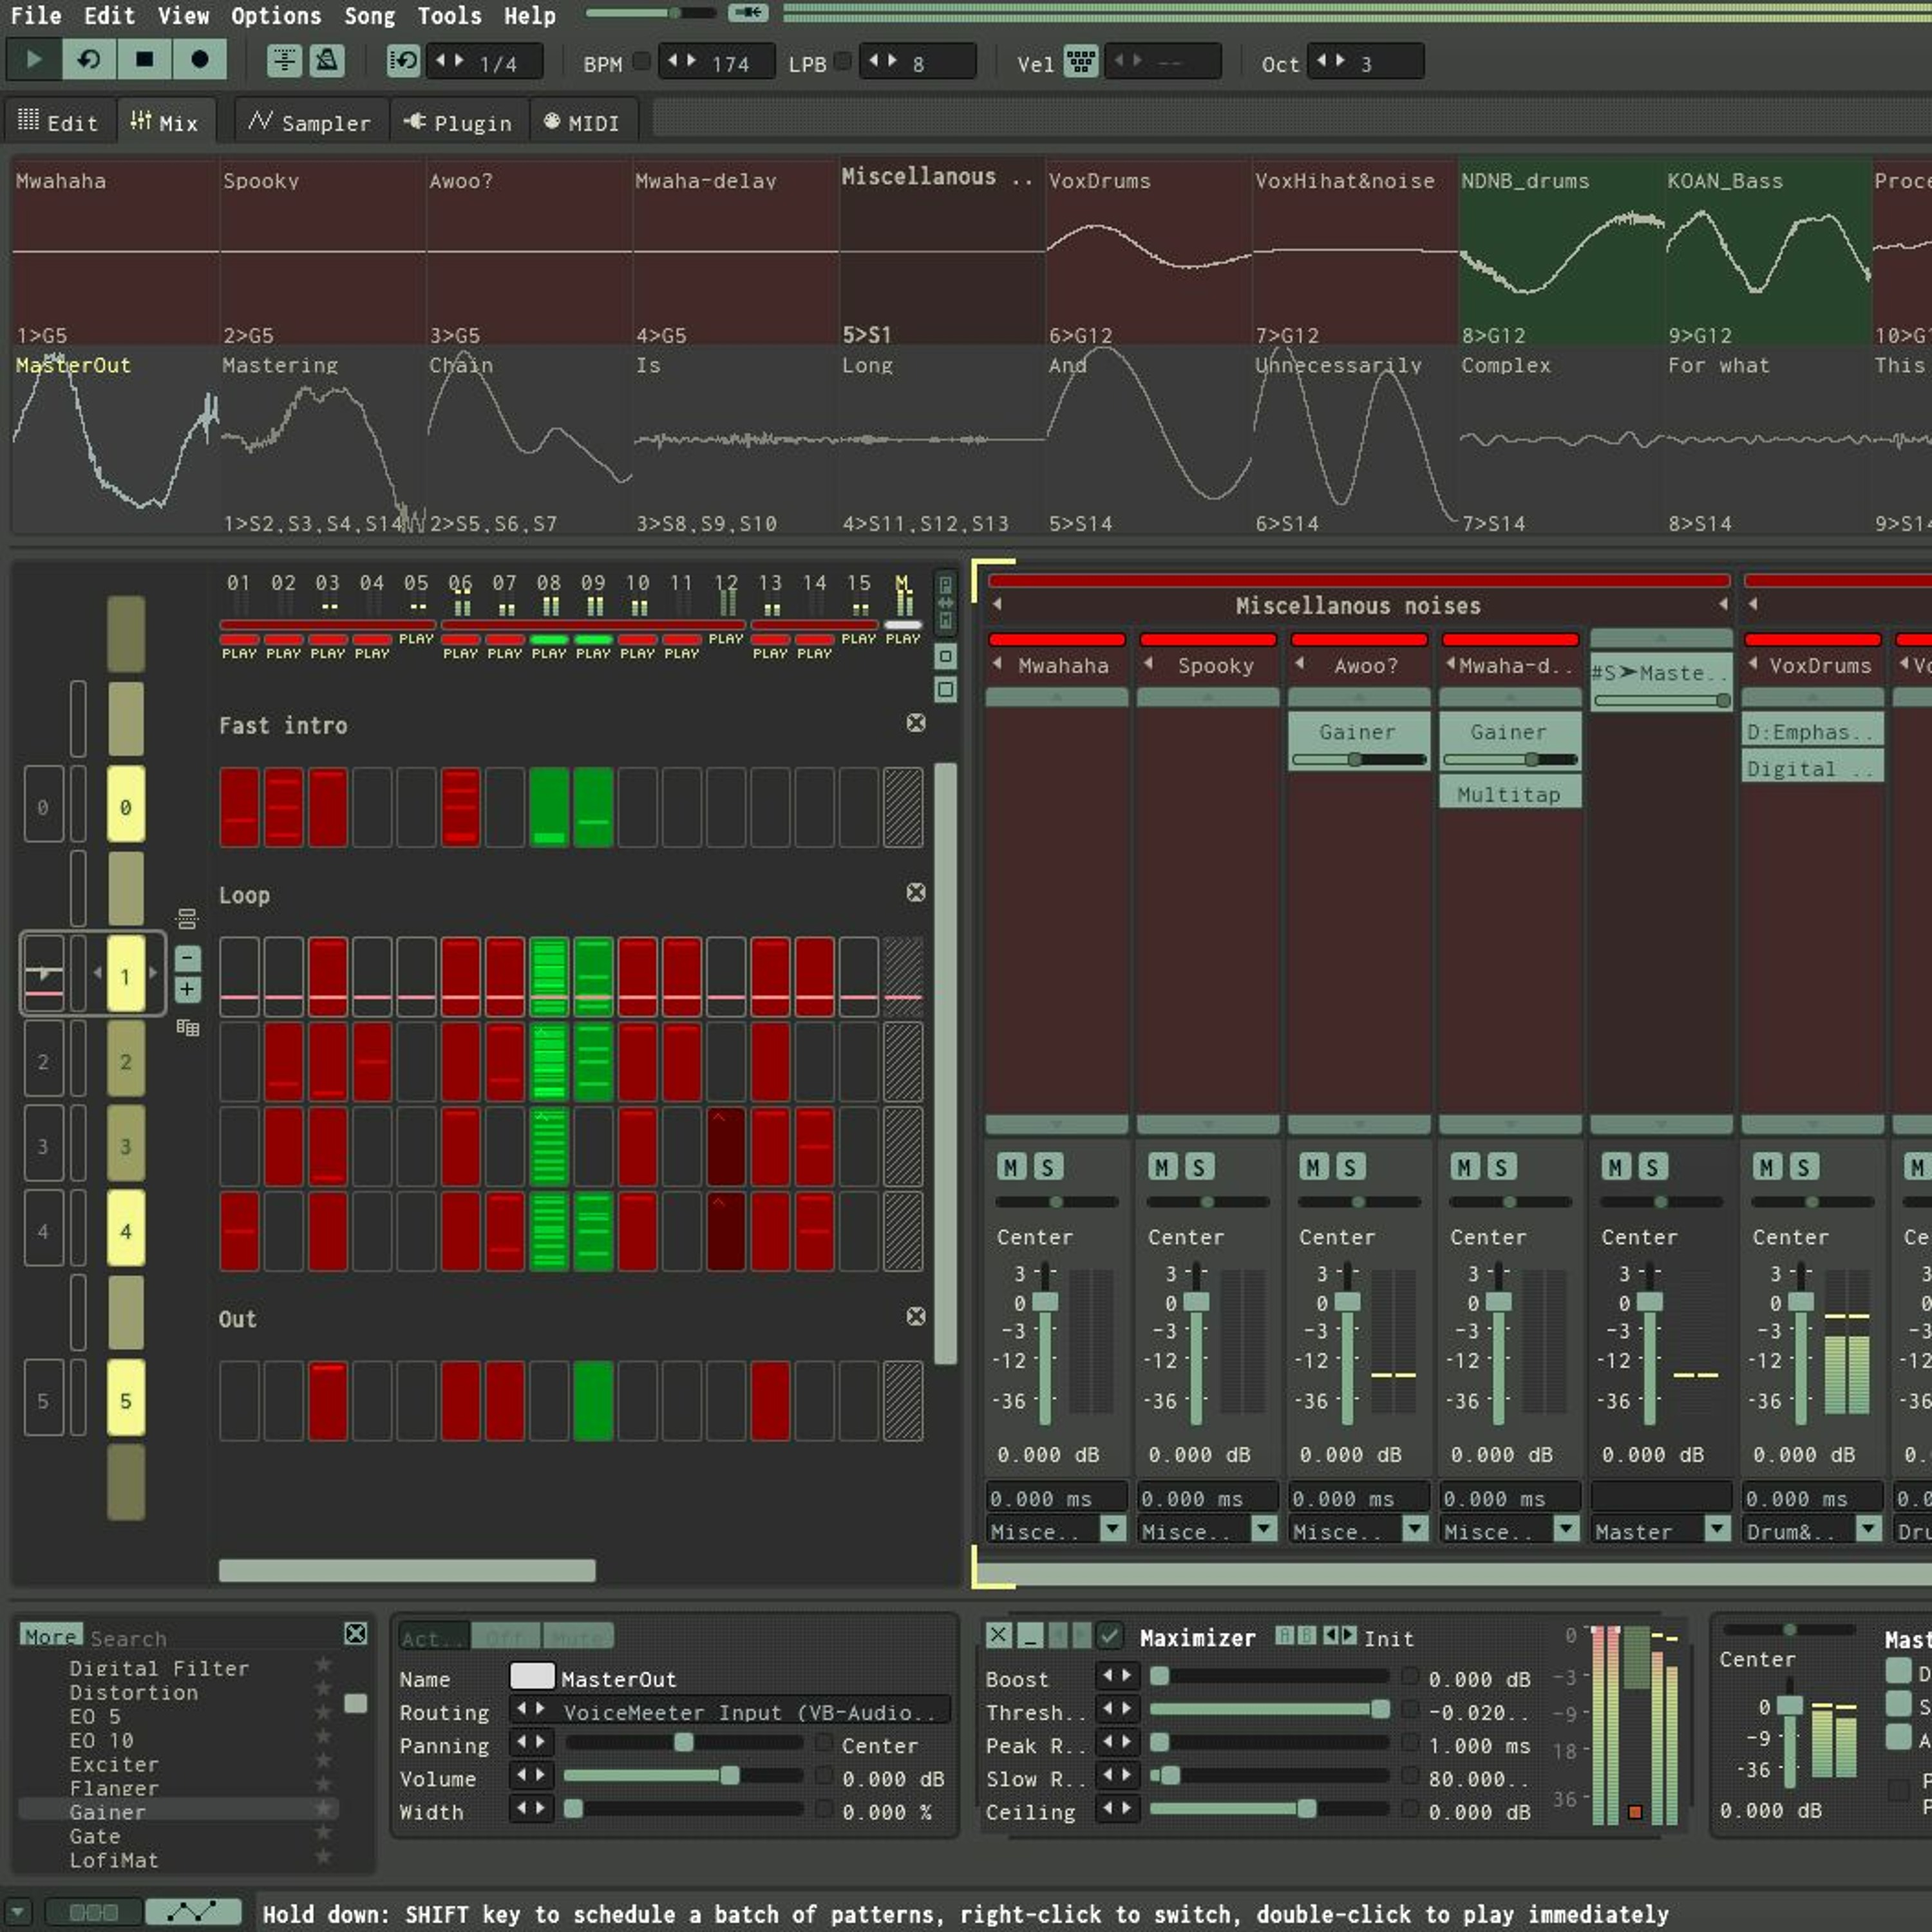Close the Fast intro section
This screenshot has height=1932, width=1932.
coord(915,723)
